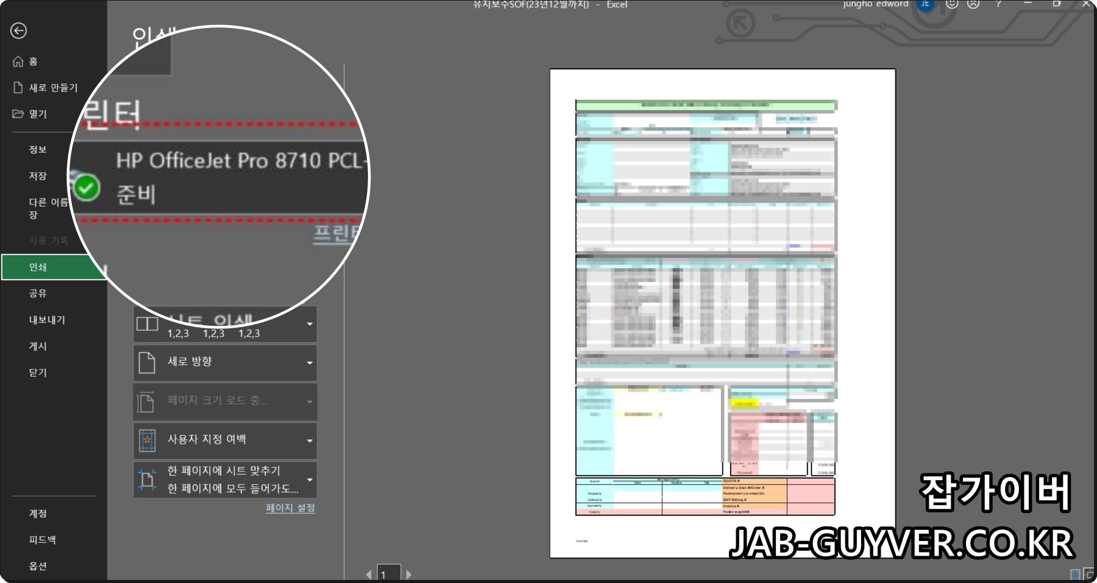Click the print preview page thumbnail
The width and height of the screenshot is (1097, 583).
point(722,313)
